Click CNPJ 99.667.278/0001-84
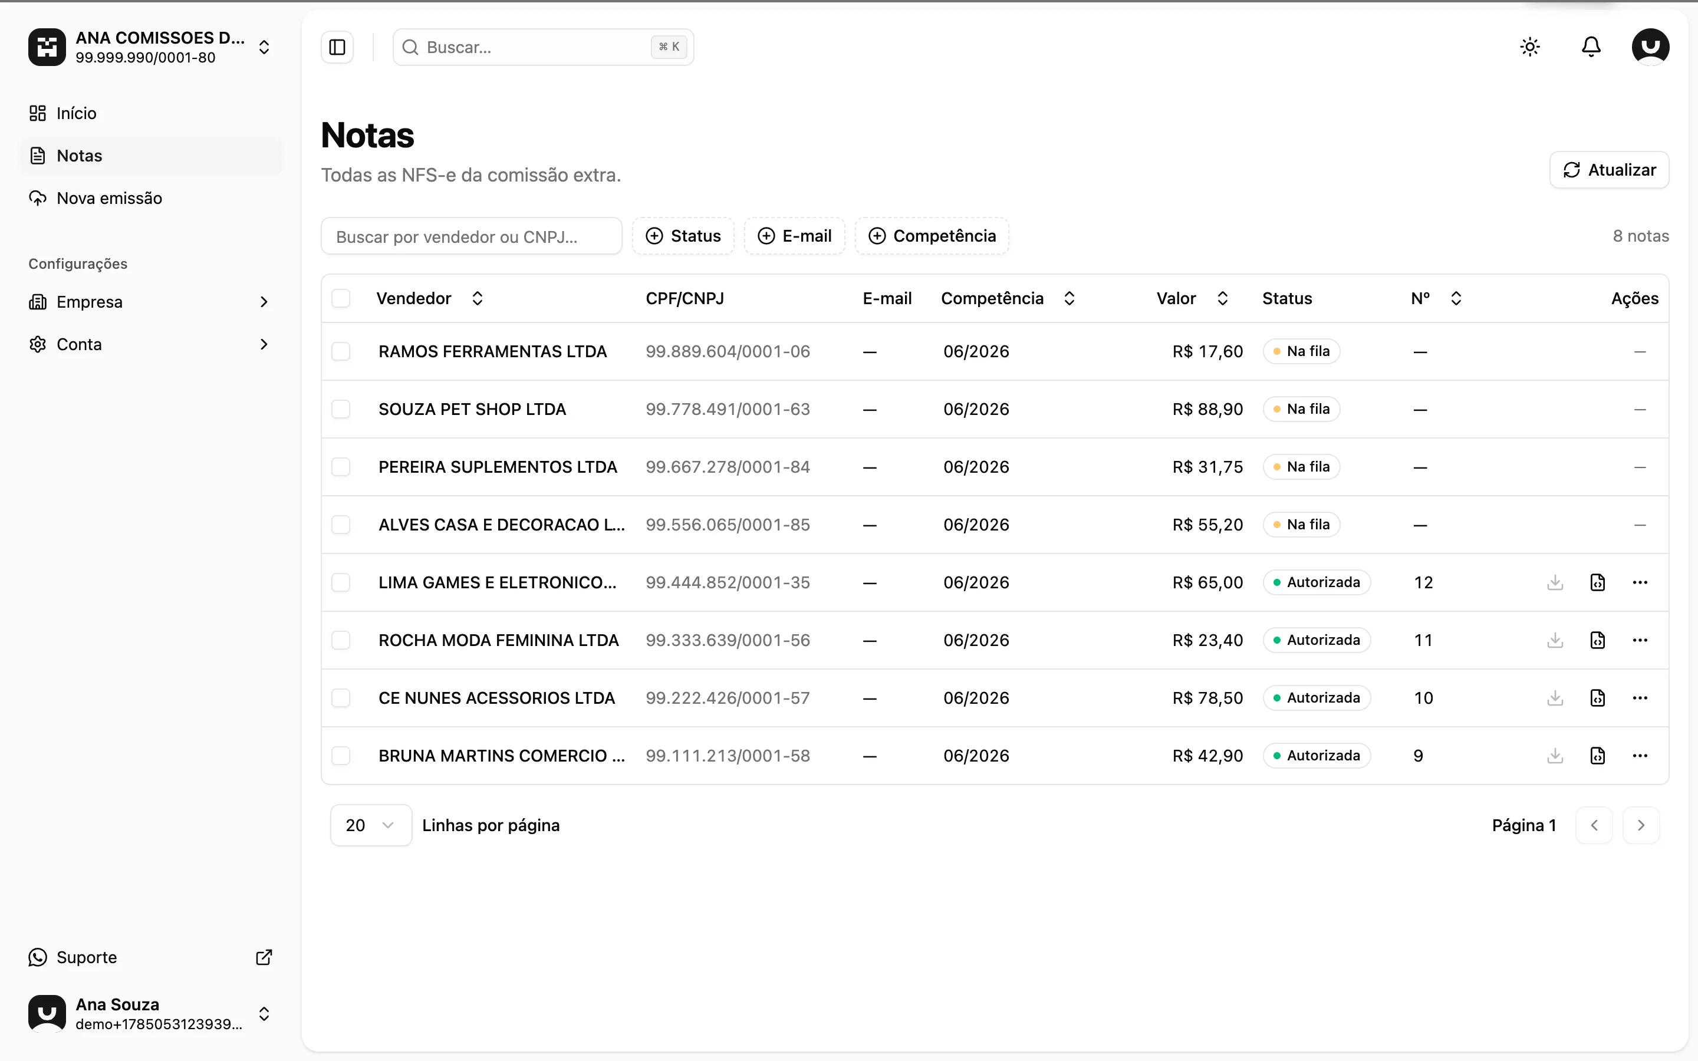Screen dimensions: 1698x1061 (728, 467)
